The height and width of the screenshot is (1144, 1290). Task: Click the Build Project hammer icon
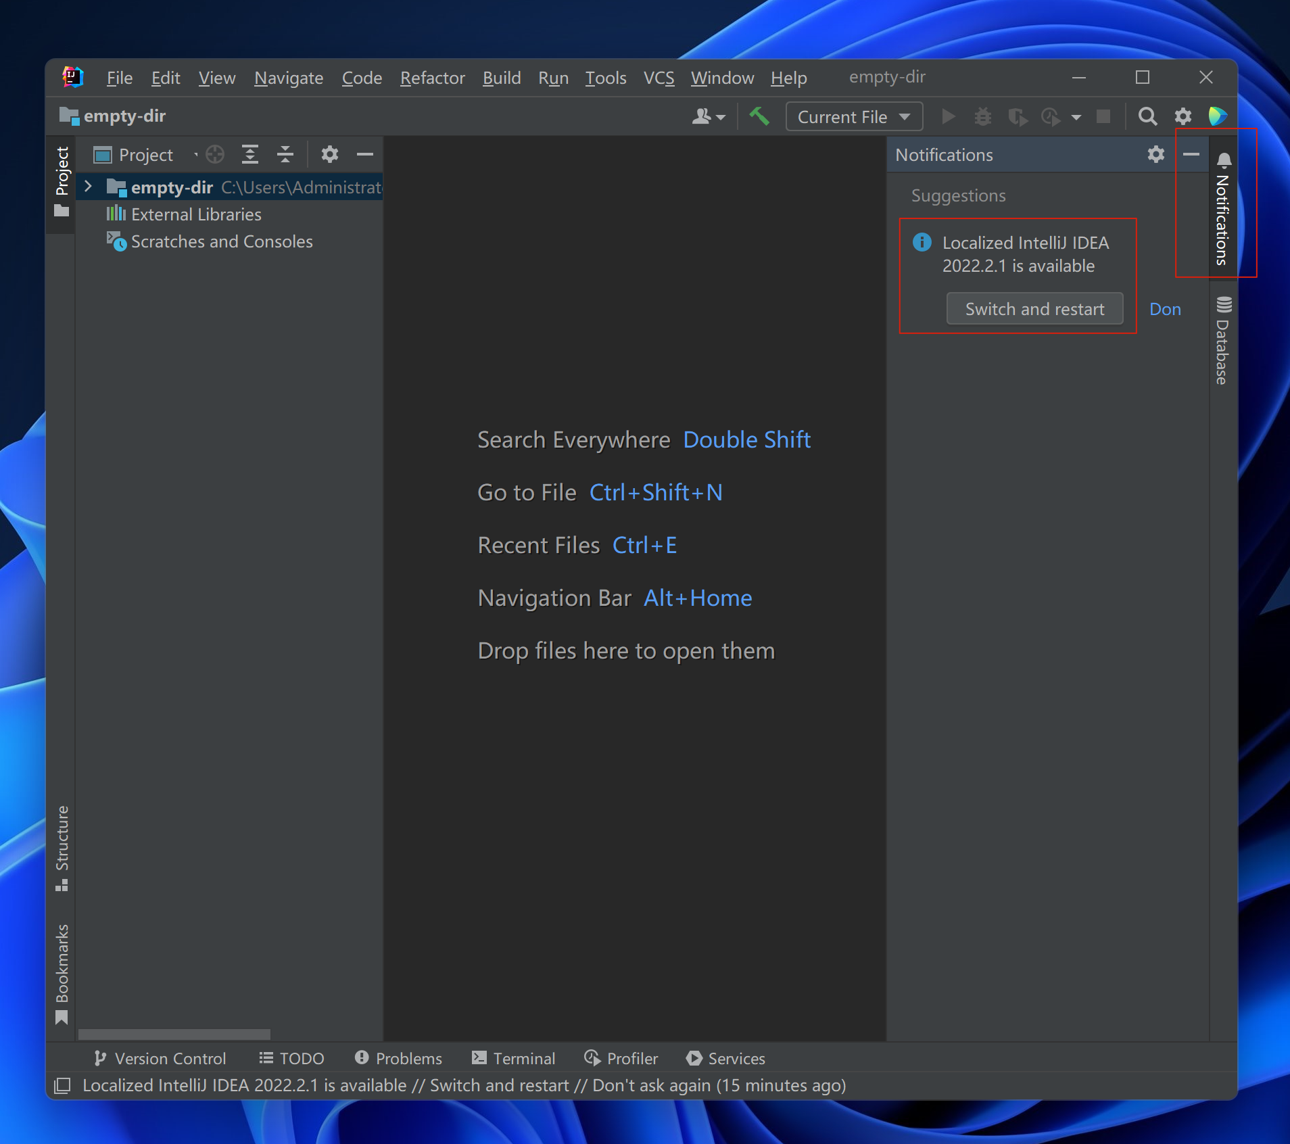(x=759, y=117)
